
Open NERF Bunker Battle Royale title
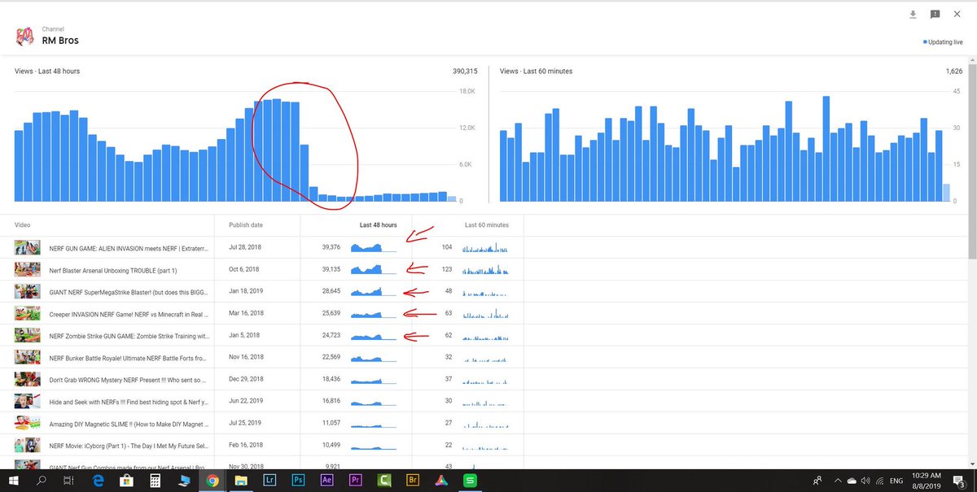click(129, 357)
